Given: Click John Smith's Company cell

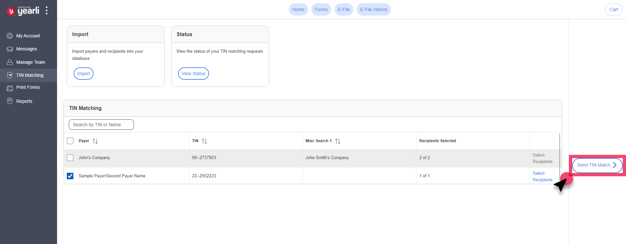Looking at the screenshot, I should [327, 158].
